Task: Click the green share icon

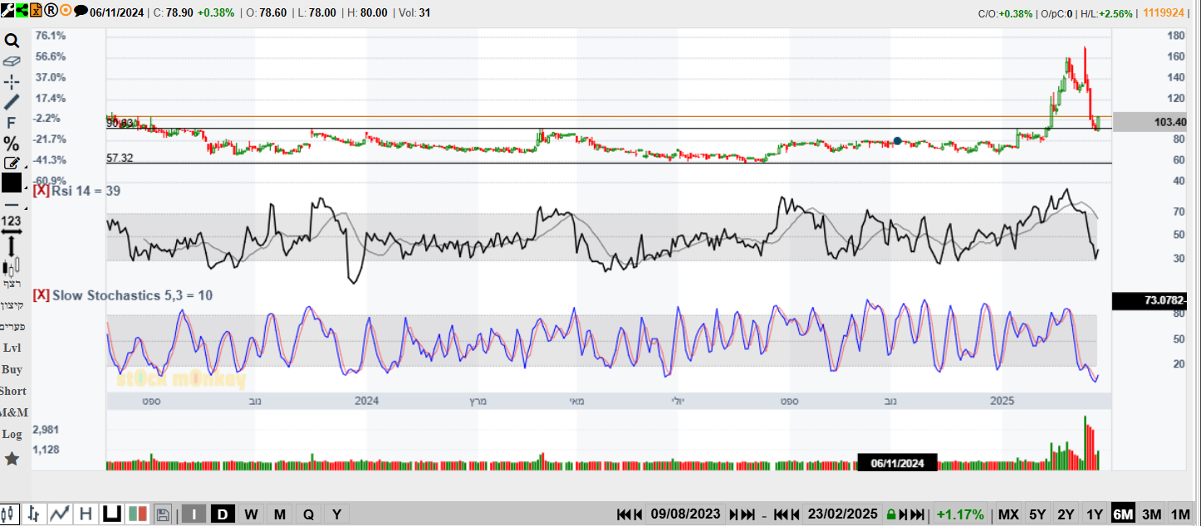Action: pos(21,11)
